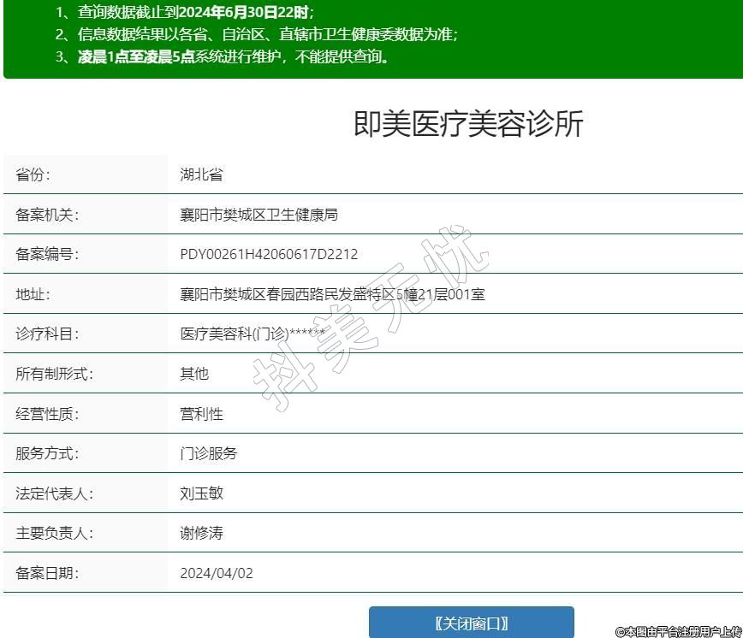
Task: Click the 襄阳市樊城区卫生健康局 registration authority value
Action: [x=259, y=215]
